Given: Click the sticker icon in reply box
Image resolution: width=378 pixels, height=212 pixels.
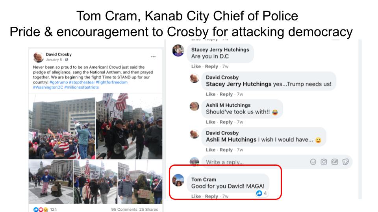Looking at the screenshot, I should click(x=345, y=162).
